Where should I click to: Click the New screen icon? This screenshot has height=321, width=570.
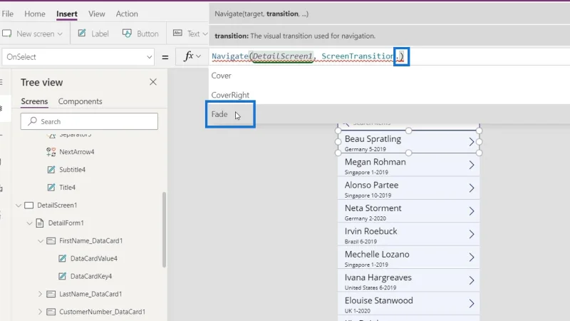[7, 34]
